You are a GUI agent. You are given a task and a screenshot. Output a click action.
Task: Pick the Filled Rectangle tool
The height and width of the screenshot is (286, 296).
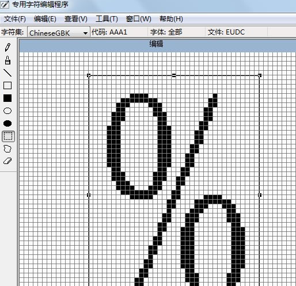tap(7, 98)
